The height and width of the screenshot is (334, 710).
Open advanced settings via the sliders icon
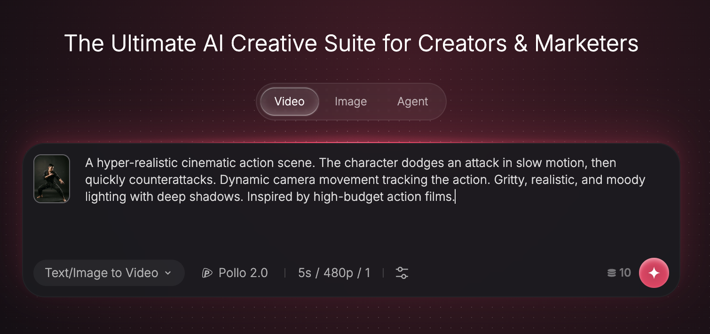point(402,273)
